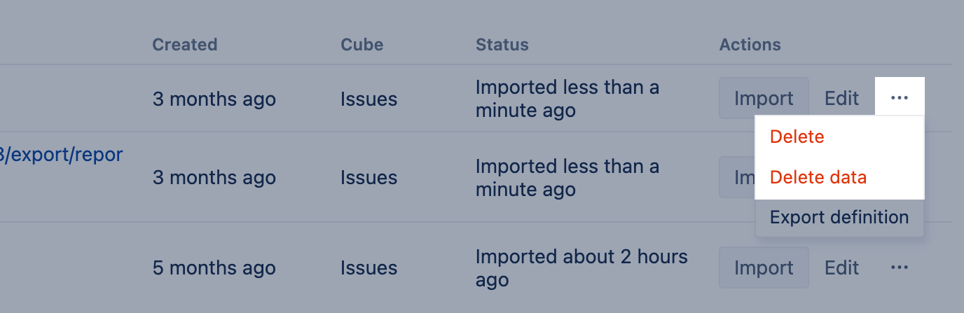Open the truncated export/repor link

coord(62,155)
